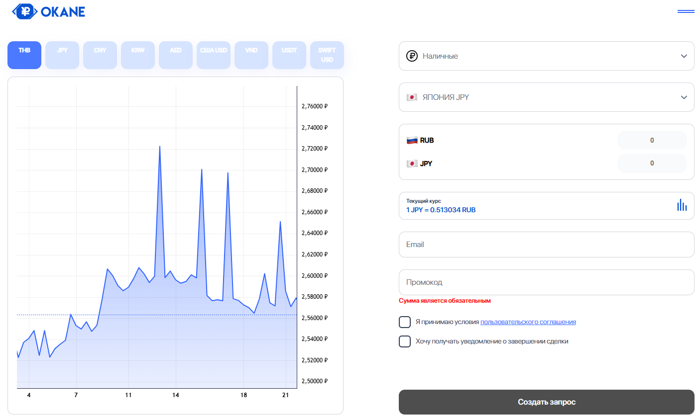The image size is (700, 420).
Task: Click the RUB amount input field
Action: coord(652,141)
